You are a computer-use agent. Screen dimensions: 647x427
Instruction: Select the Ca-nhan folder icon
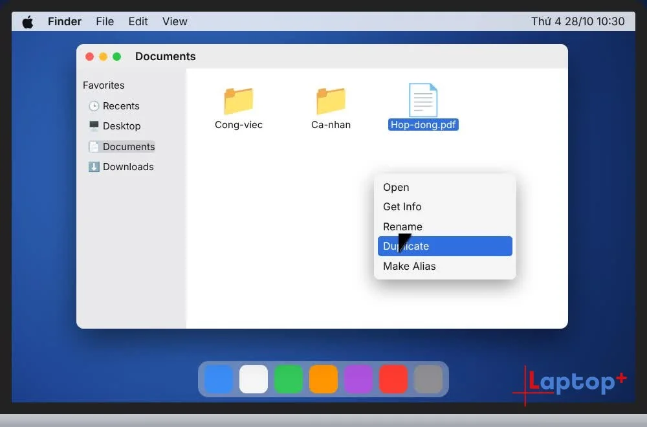(x=331, y=101)
